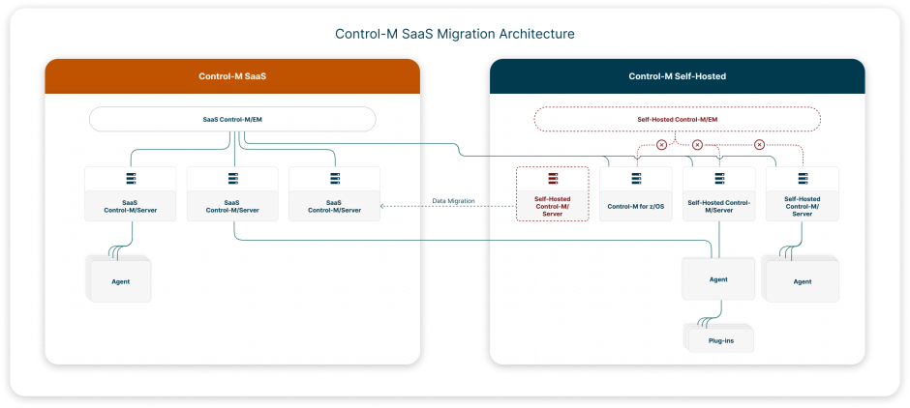The height and width of the screenshot is (408, 910).
Task: Click red X icon above Control-M for z/OS
Action: 661,145
